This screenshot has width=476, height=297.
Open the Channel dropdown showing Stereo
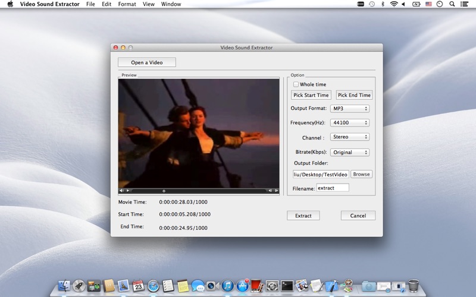pyautogui.click(x=350, y=137)
